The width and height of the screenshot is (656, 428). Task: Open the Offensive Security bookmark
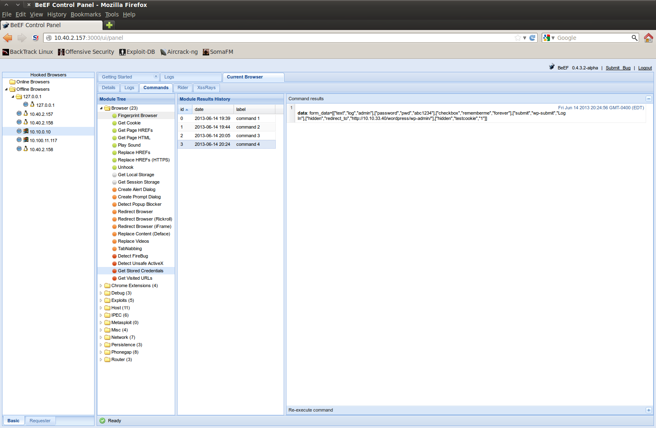point(86,52)
